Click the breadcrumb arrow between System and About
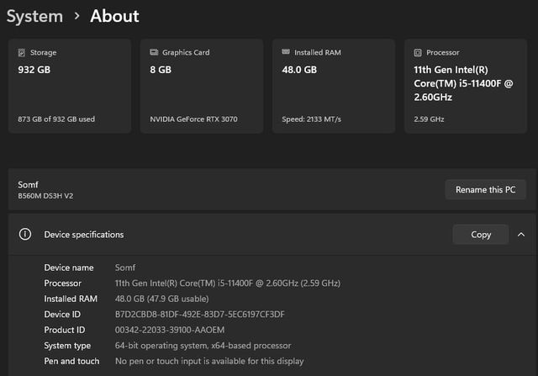This screenshot has width=538, height=376. tap(76, 16)
